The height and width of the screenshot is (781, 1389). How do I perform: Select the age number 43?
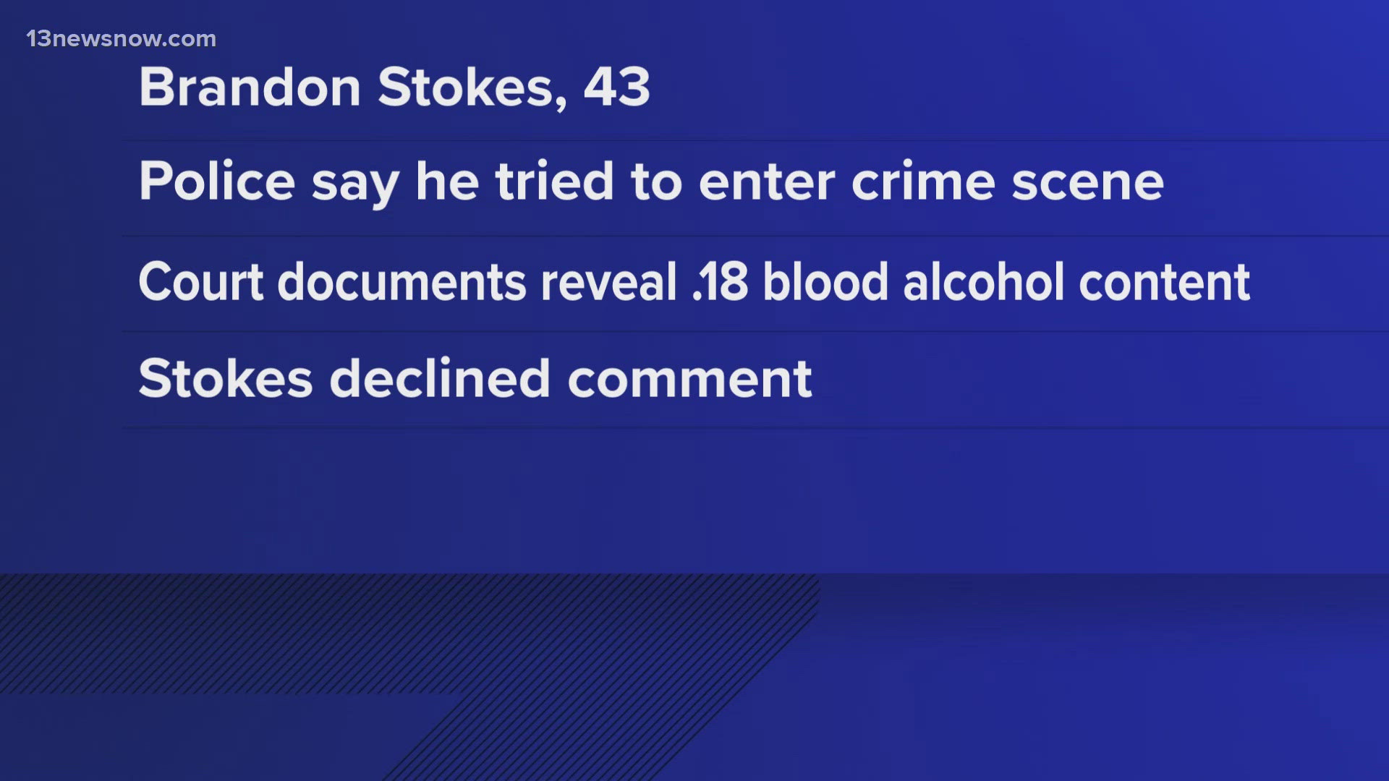617,88
